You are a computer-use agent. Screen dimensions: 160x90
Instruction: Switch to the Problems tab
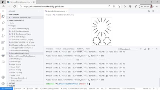point(49,49)
